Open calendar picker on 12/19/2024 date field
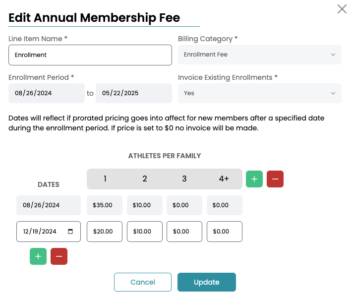This screenshot has height=299, width=352. tap(70, 232)
